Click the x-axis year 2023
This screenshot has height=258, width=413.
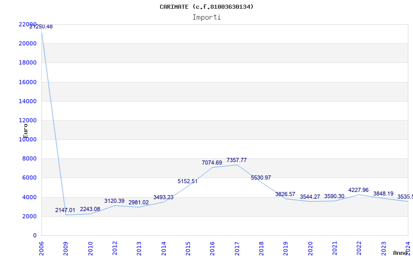coord(383,249)
